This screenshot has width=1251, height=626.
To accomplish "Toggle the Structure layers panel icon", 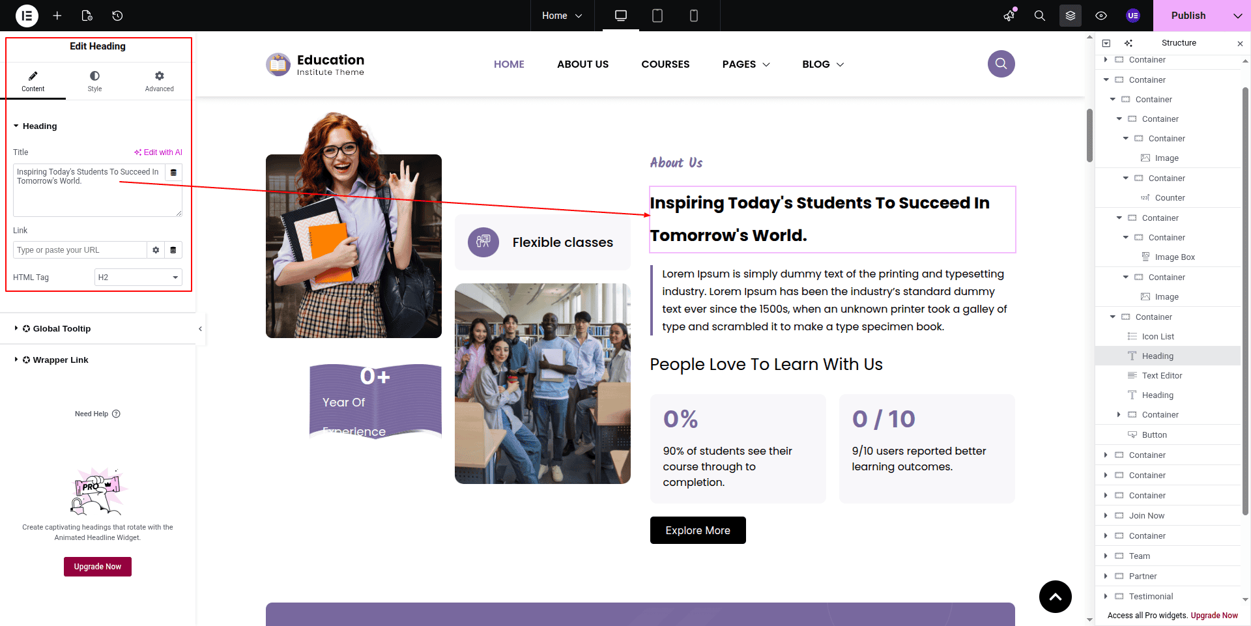I will coord(1071,16).
